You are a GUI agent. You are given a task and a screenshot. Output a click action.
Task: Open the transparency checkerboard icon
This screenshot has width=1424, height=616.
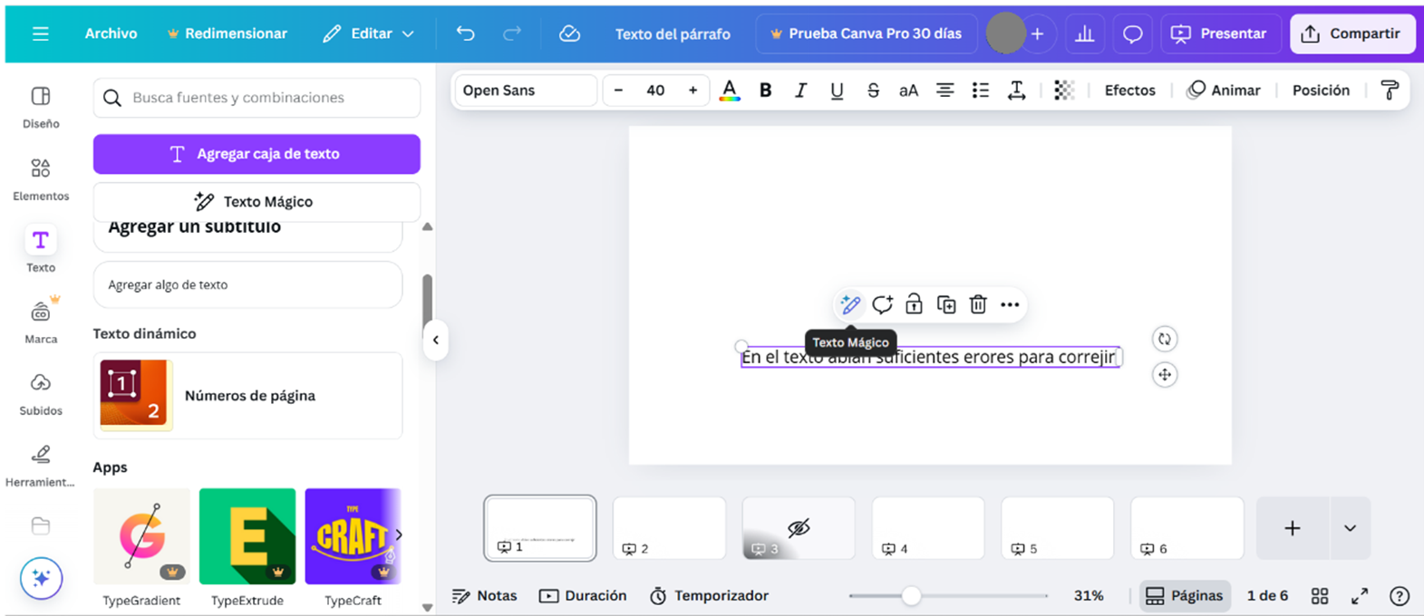pos(1064,91)
